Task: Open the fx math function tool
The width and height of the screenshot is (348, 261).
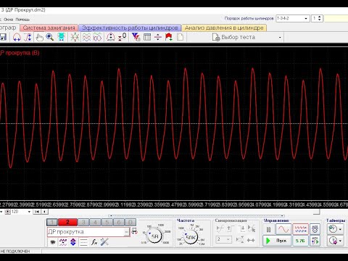Action: pos(94,241)
